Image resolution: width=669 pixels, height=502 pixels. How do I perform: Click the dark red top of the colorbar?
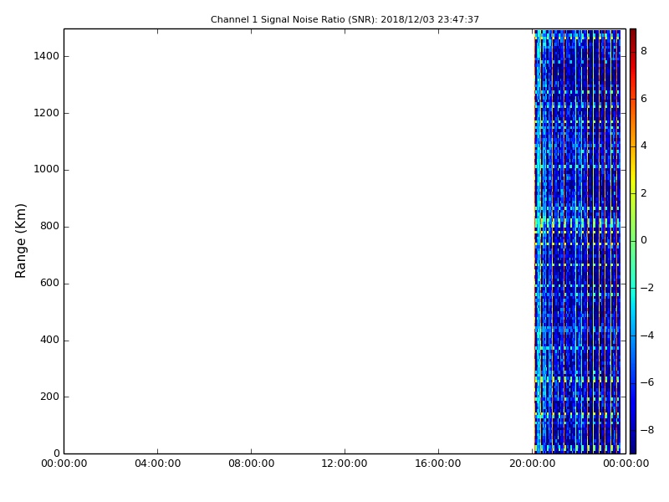(633, 36)
